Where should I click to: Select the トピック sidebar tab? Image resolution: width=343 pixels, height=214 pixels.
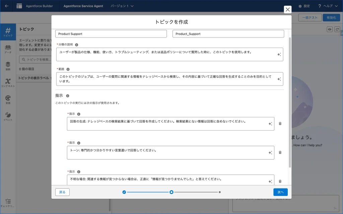click(8, 32)
